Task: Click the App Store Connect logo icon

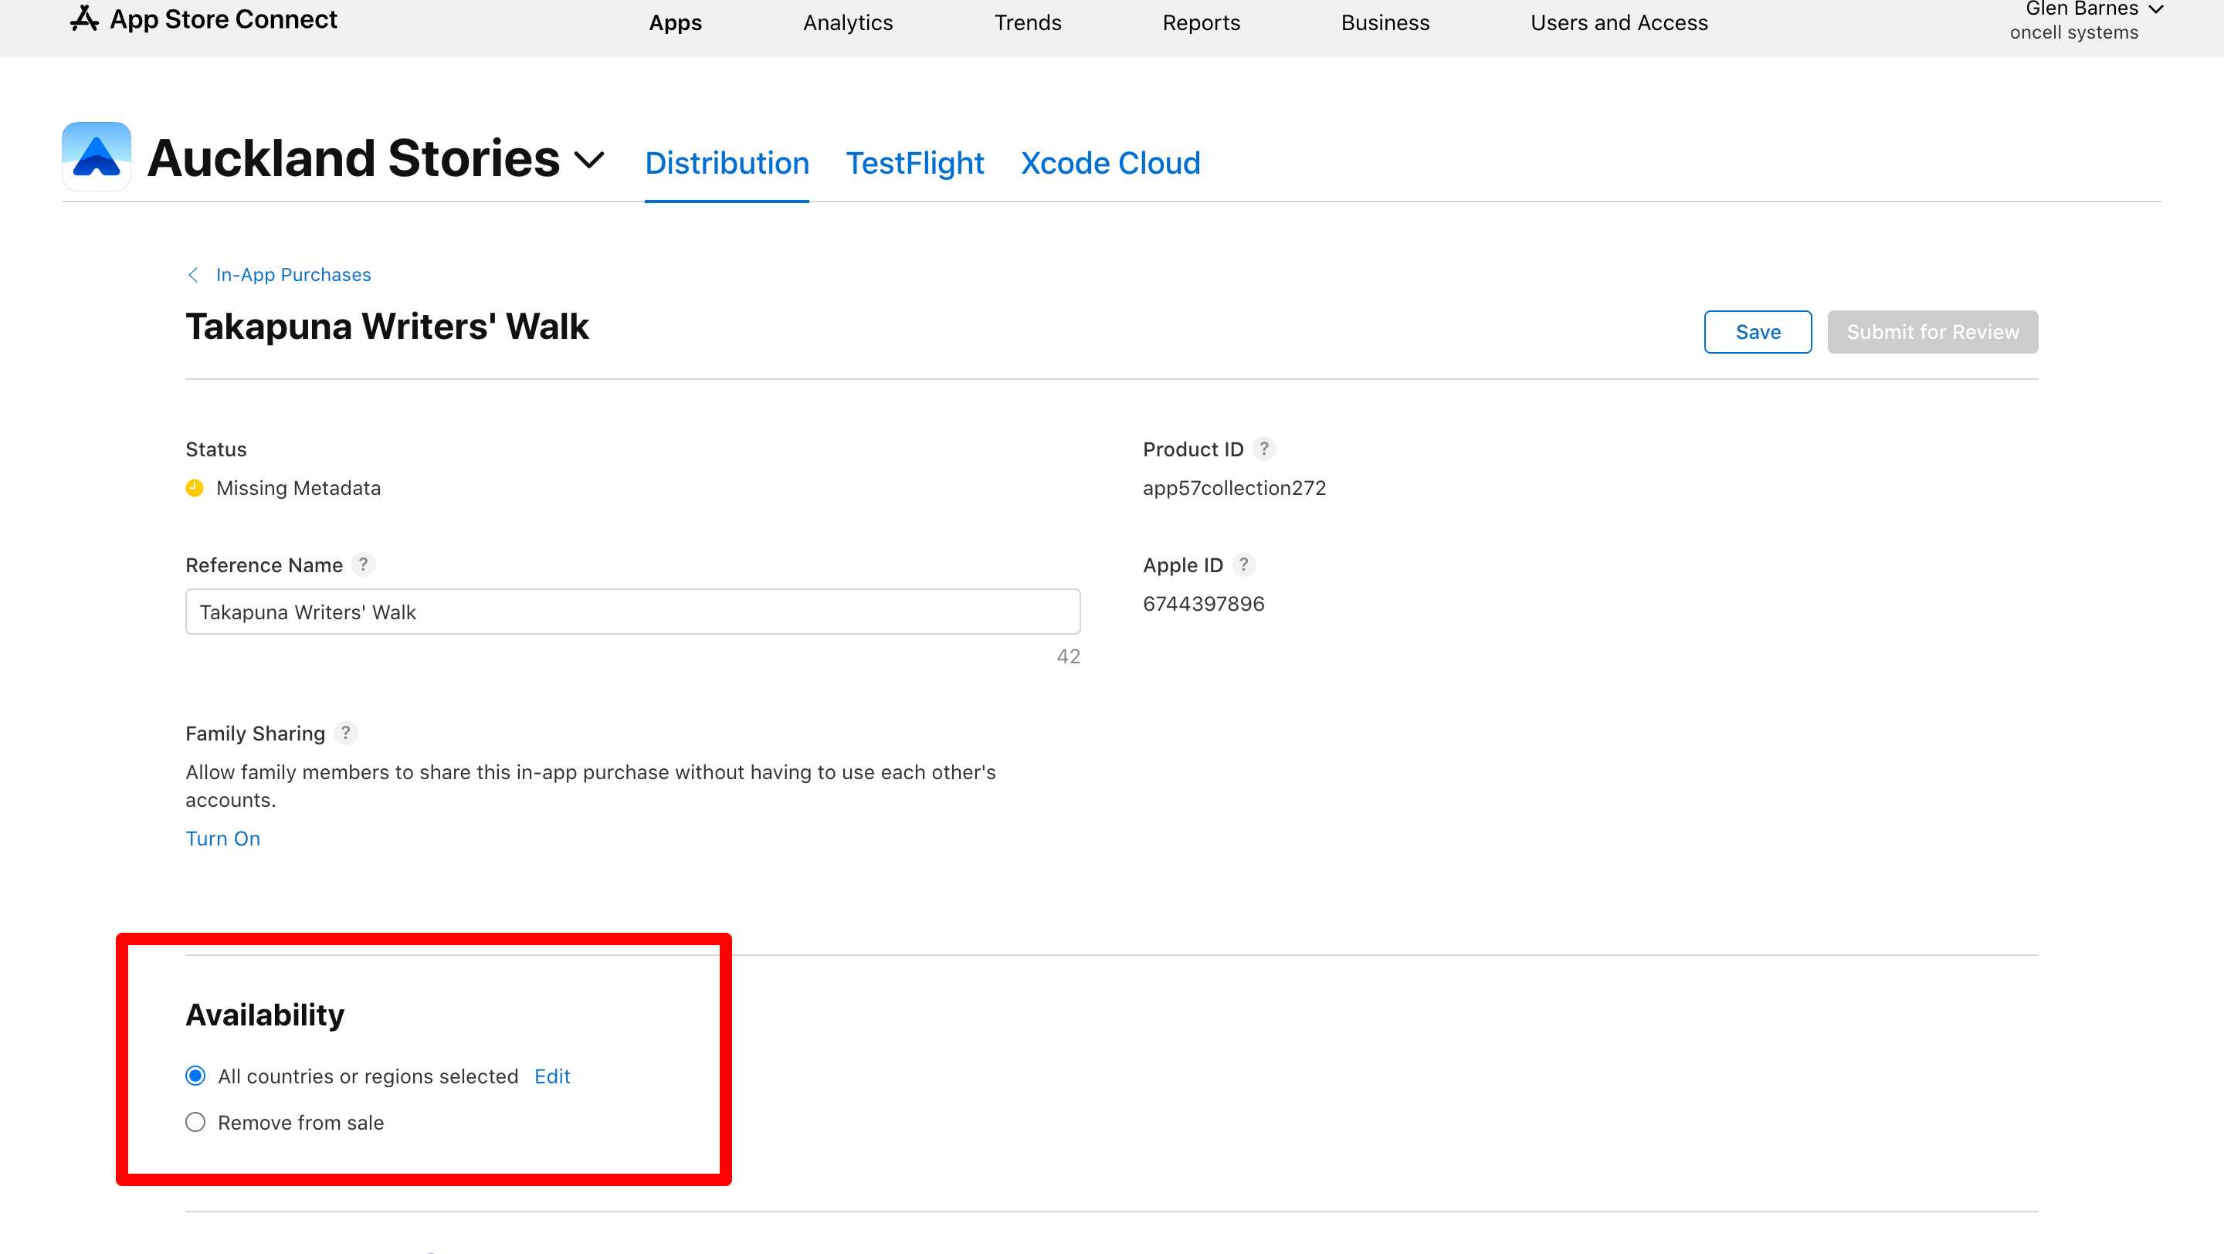Action: coord(83,18)
